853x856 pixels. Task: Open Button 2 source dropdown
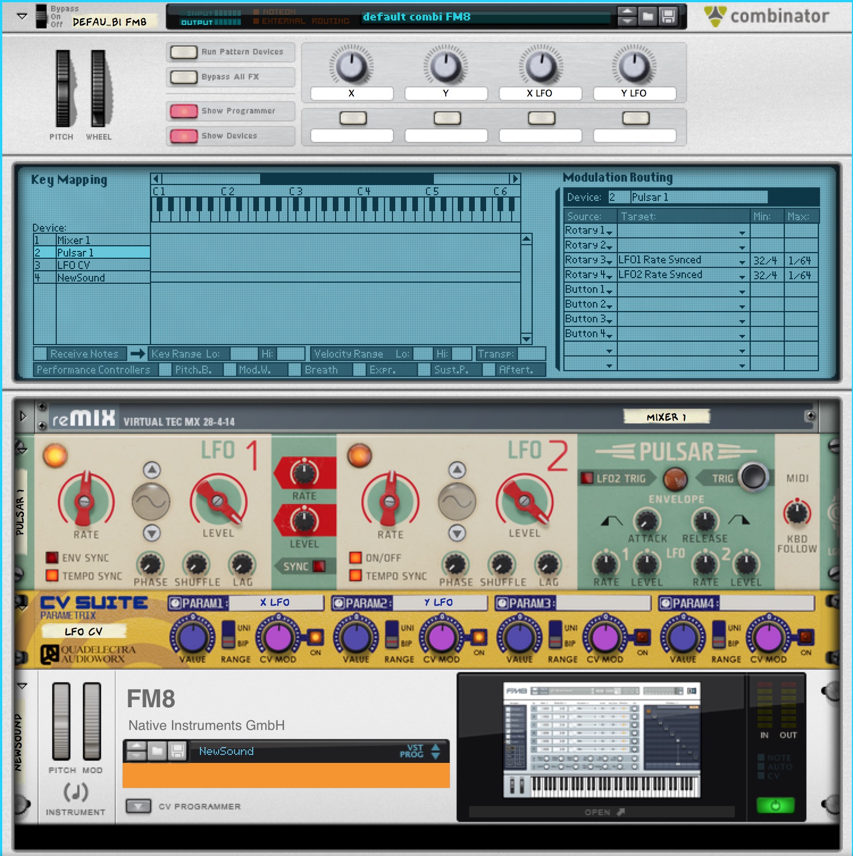tap(589, 304)
